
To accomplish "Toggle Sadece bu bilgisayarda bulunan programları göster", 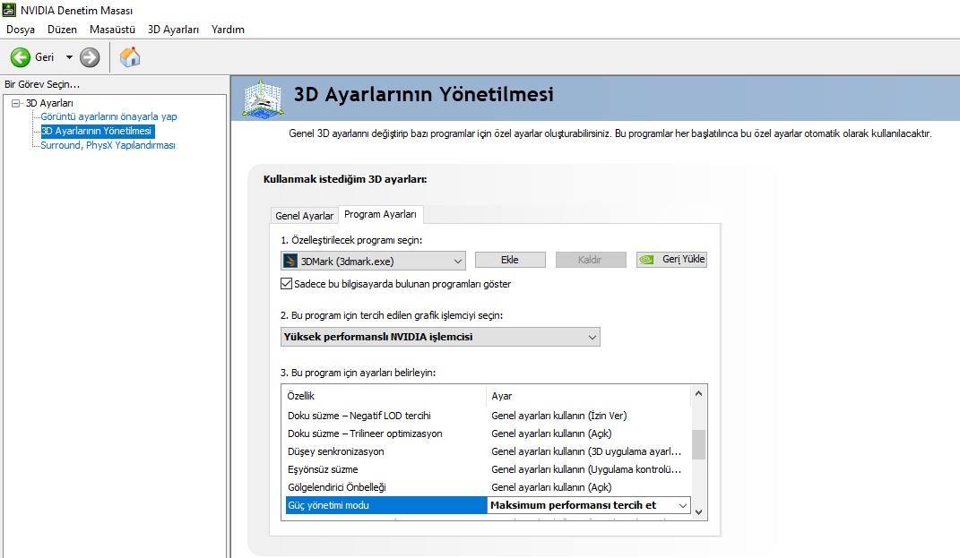I will point(287,284).
